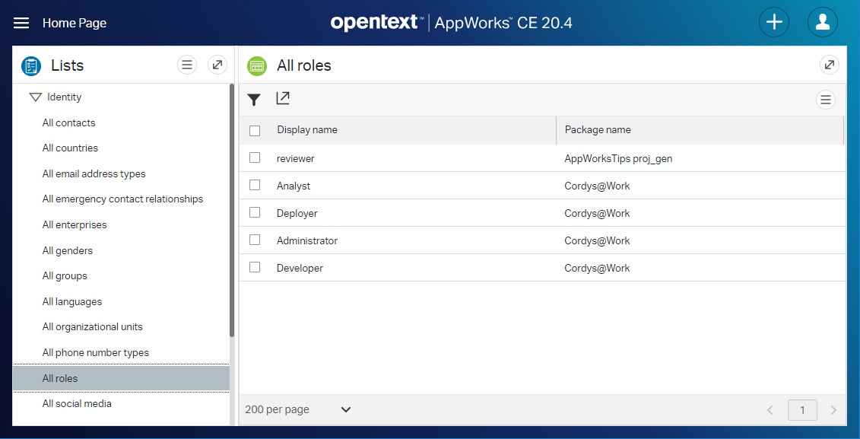Collapse the Identity tree node
Screen dimensions: 860x439
34,97
